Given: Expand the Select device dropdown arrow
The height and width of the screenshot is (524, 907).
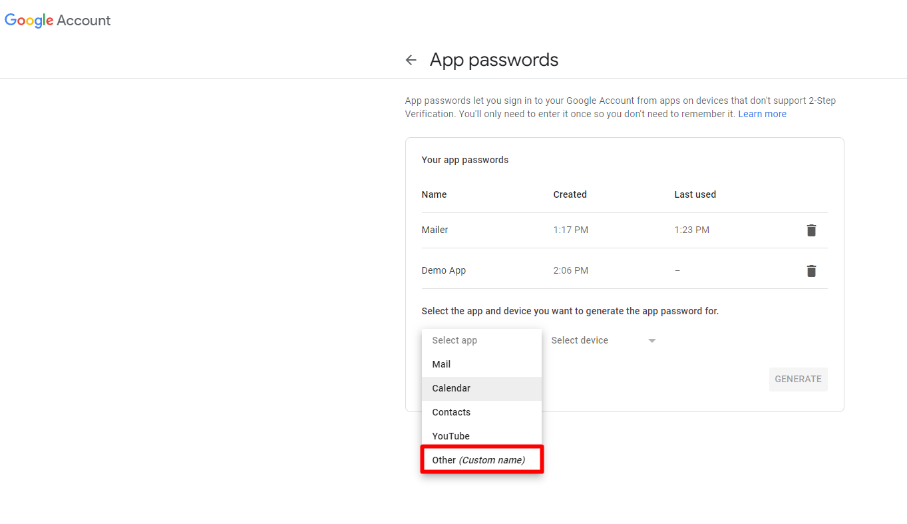Looking at the screenshot, I should pyautogui.click(x=652, y=341).
